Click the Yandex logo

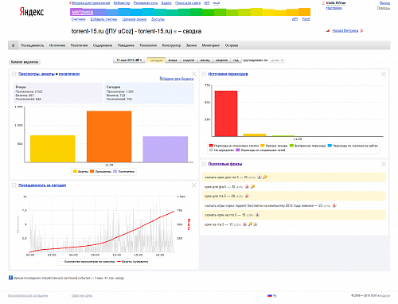[x=32, y=12]
